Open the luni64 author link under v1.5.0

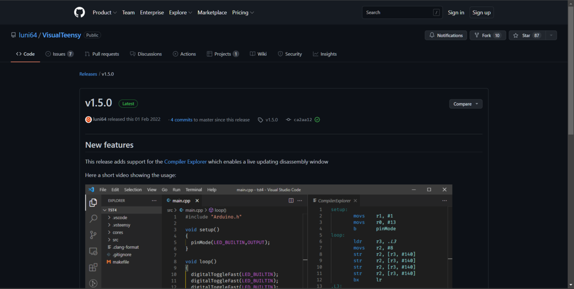point(99,119)
